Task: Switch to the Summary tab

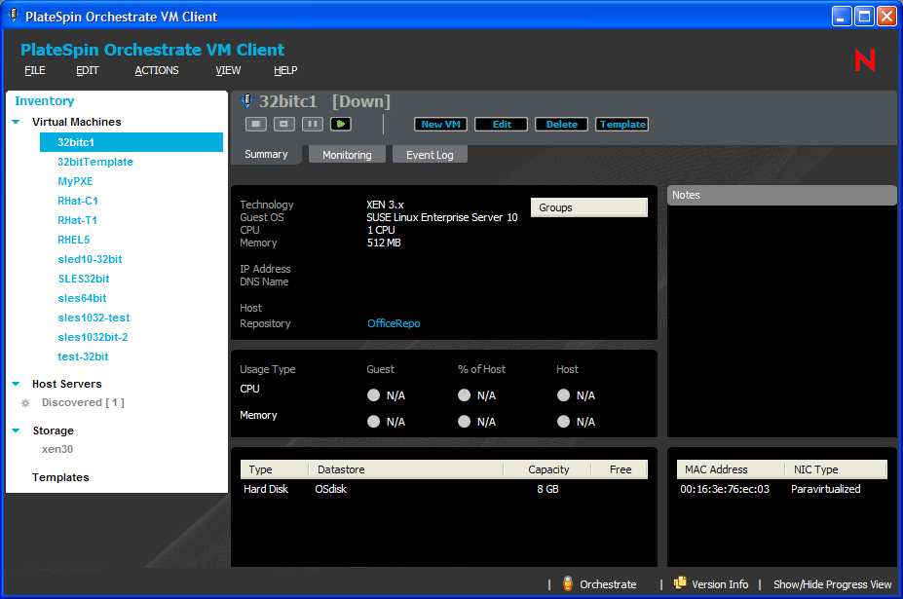Action: [x=266, y=154]
